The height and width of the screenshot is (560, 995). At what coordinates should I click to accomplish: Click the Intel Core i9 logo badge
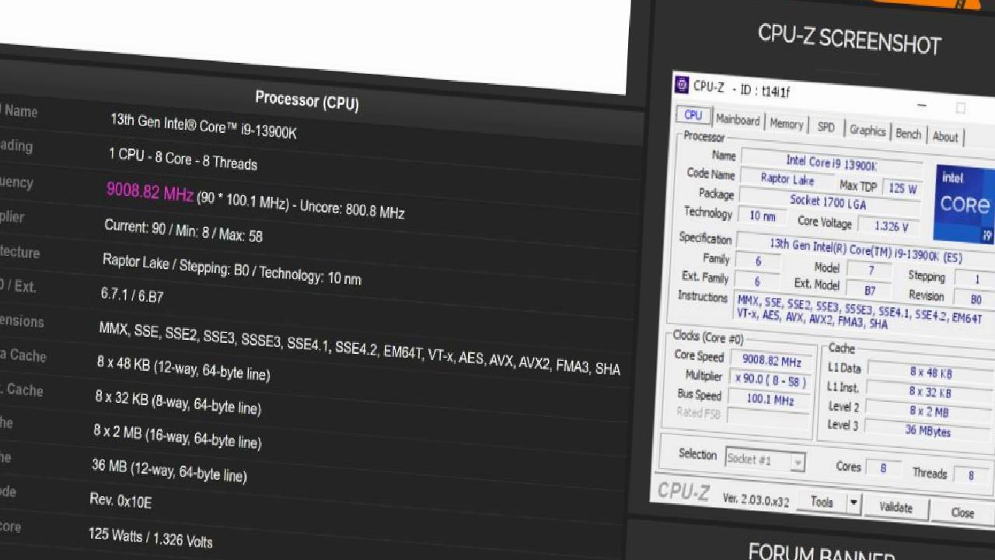point(965,204)
